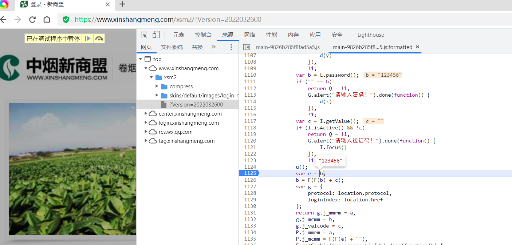
Task: Click the browser back arrow
Action: pos(4,20)
